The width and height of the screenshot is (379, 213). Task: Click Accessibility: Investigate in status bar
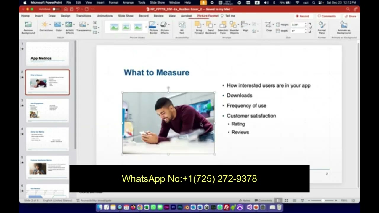94,201
